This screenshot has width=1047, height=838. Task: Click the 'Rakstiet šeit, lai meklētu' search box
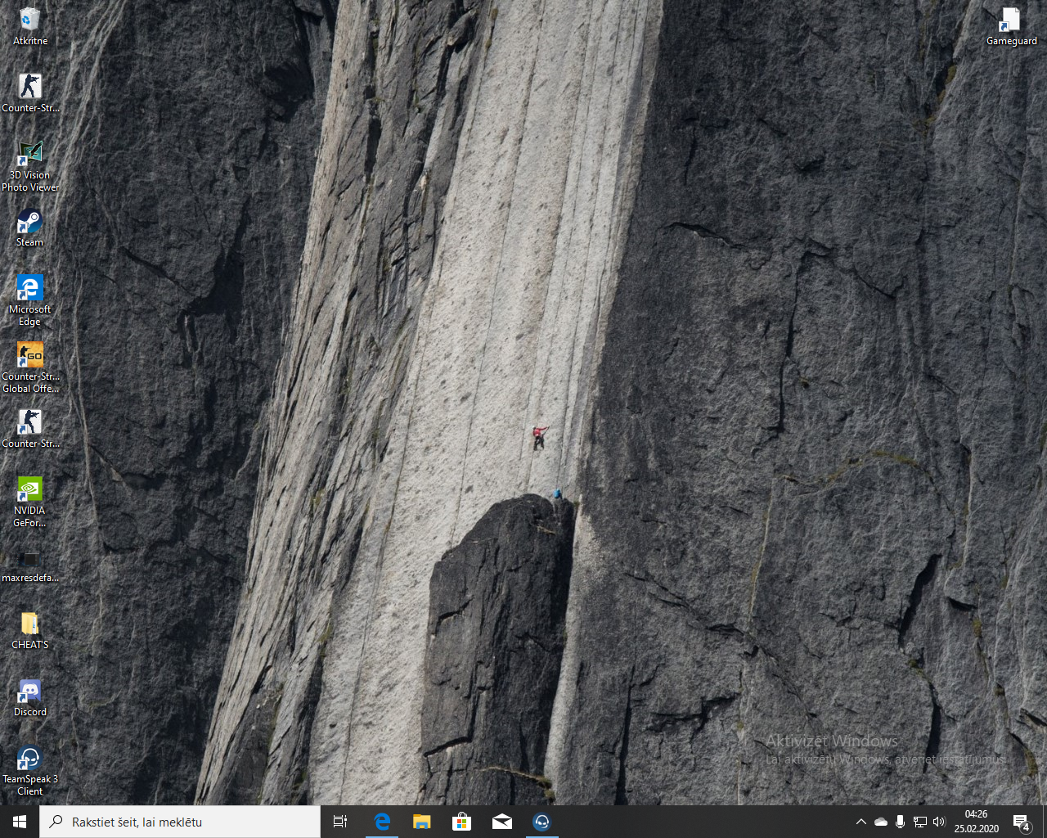point(180,822)
